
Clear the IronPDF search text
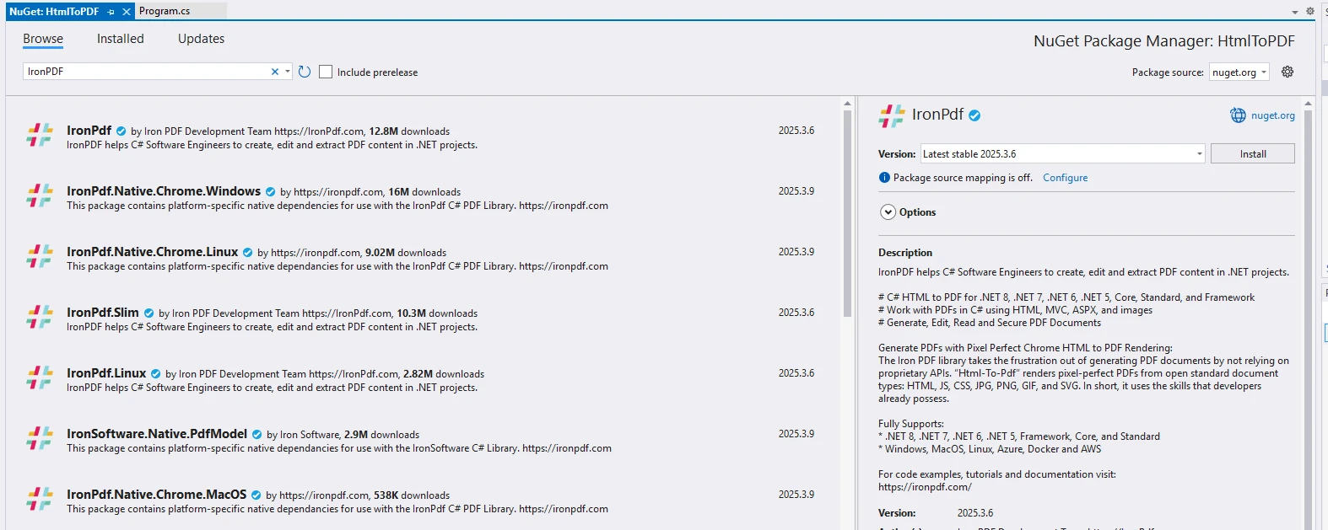(274, 72)
